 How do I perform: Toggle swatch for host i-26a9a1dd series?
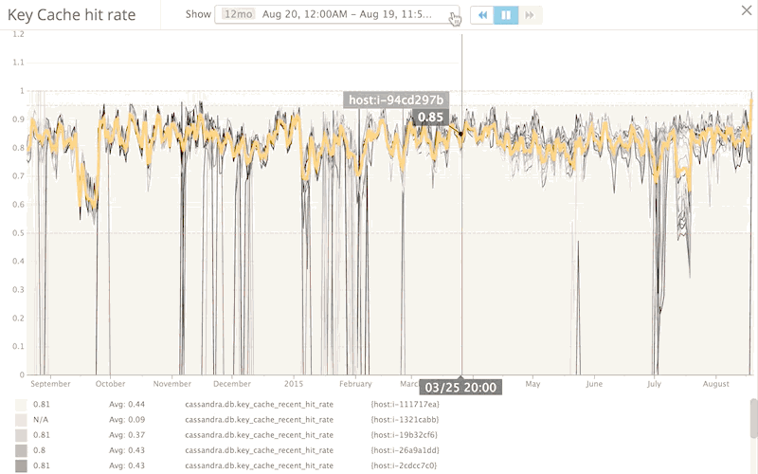pyautogui.click(x=21, y=450)
